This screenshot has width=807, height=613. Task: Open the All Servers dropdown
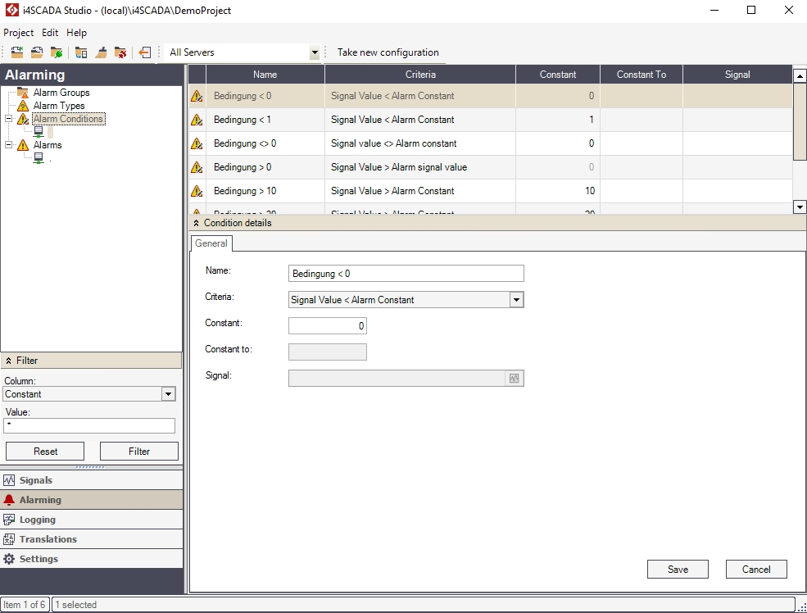pyautogui.click(x=314, y=52)
